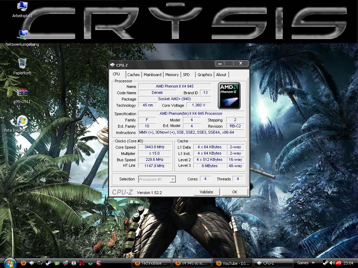Click the Bus Speed value 229.6 MHz

(x=155, y=159)
